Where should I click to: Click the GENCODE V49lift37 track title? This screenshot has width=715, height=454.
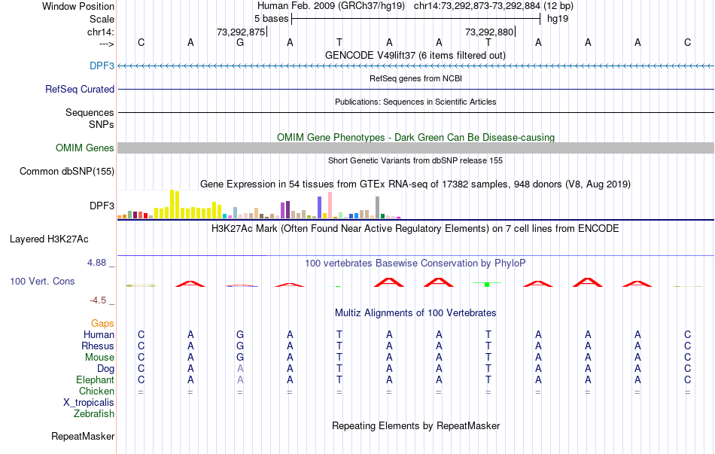[x=415, y=55]
